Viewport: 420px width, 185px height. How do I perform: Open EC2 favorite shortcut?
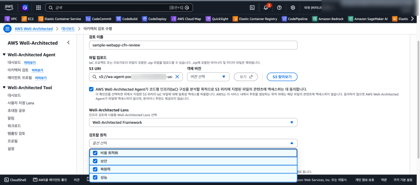[27, 19]
